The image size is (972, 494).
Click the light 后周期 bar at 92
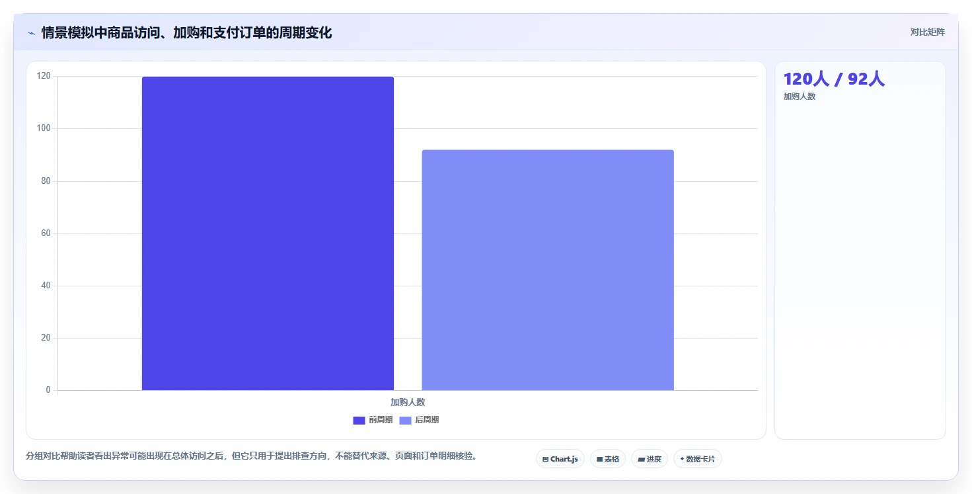pyautogui.click(x=548, y=270)
